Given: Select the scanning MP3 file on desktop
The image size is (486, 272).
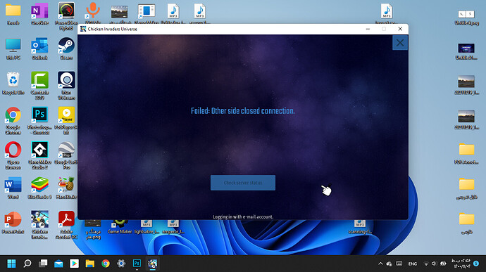Looking at the screenshot, I should pos(359,227).
